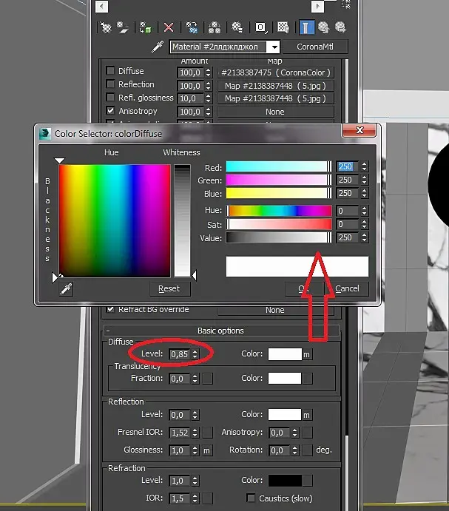Click in the Sat saturation slider
The height and width of the screenshot is (511, 449).
pyautogui.click(x=278, y=224)
